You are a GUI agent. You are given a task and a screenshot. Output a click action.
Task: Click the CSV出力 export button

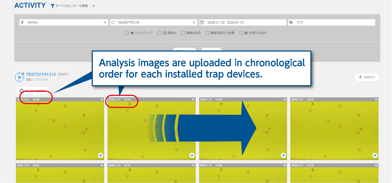[367, 77]
